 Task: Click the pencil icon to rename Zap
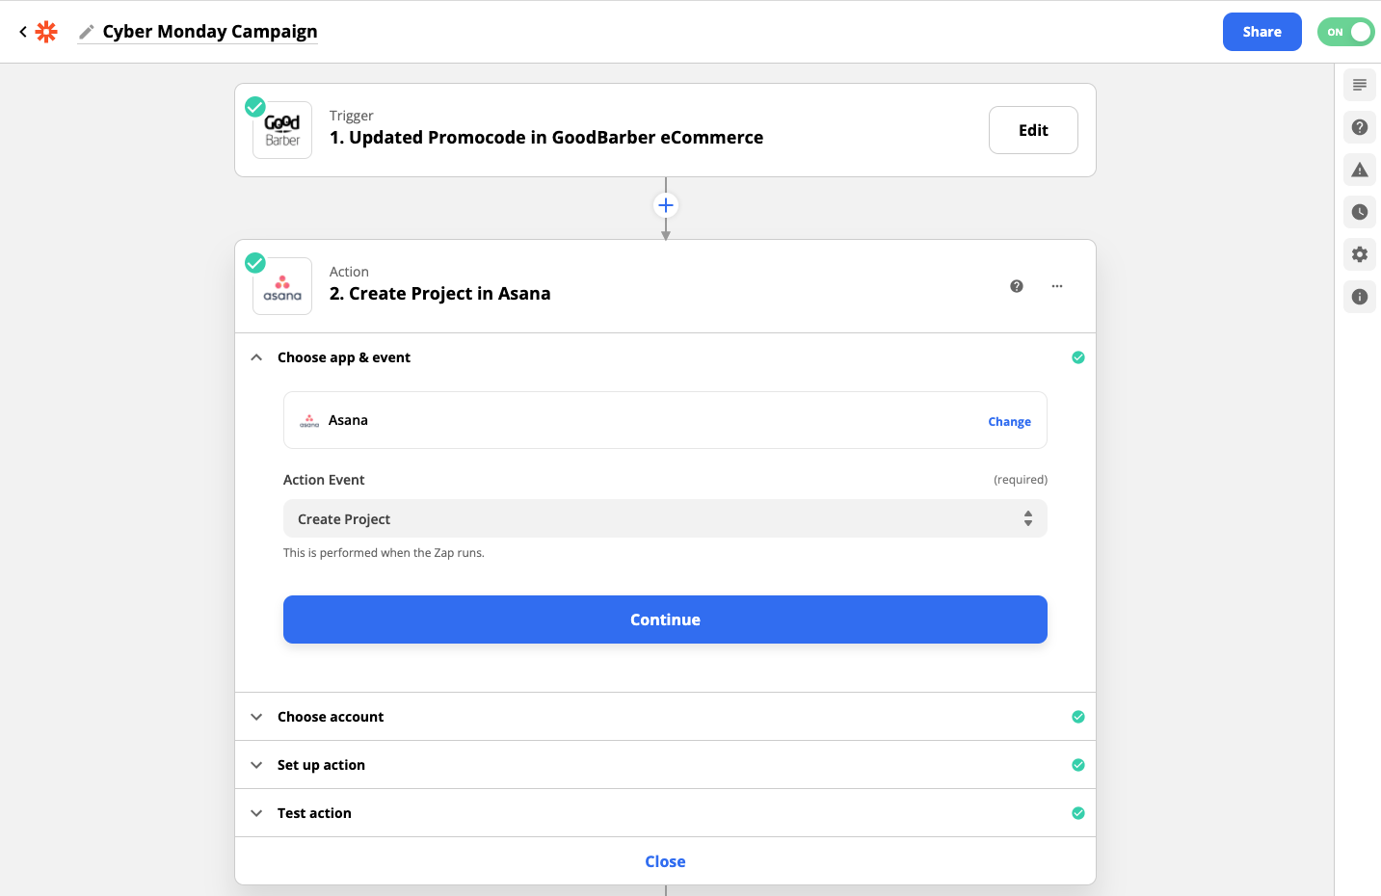click(87, 32)
